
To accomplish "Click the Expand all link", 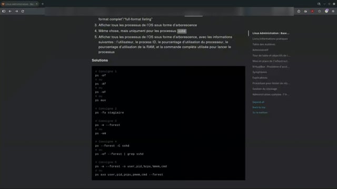I will click(259, 102).
